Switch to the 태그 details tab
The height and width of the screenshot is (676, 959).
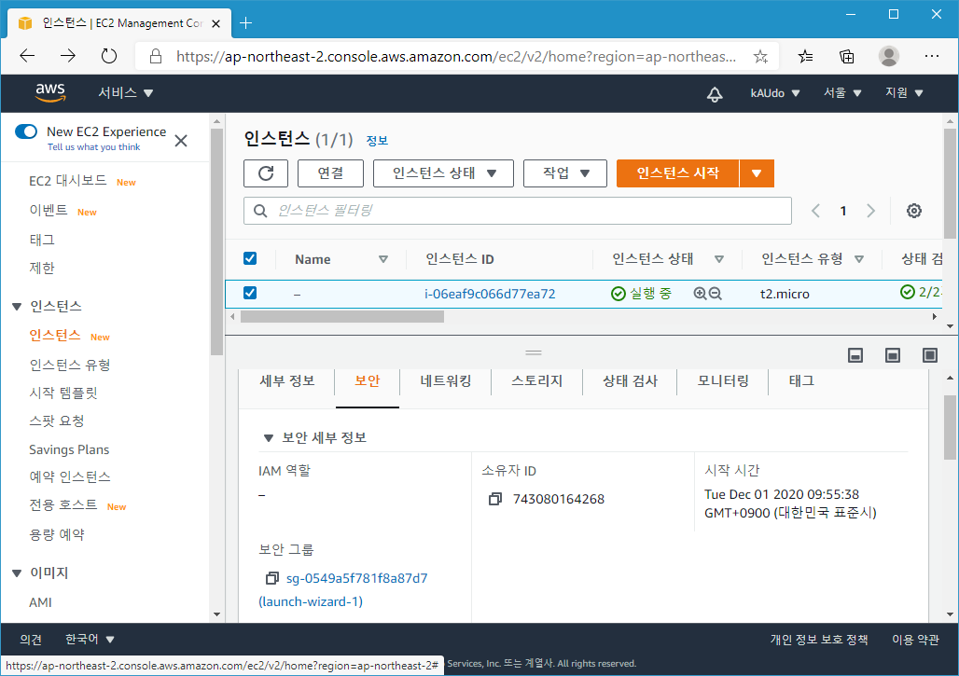tap(801, 381)
